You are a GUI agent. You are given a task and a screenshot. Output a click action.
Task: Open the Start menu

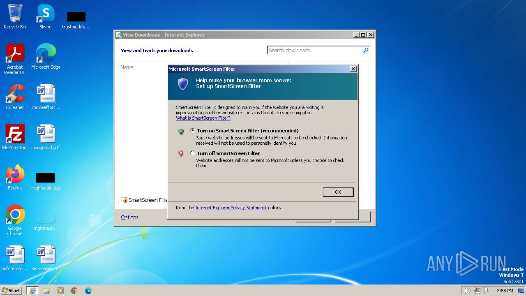11,291
